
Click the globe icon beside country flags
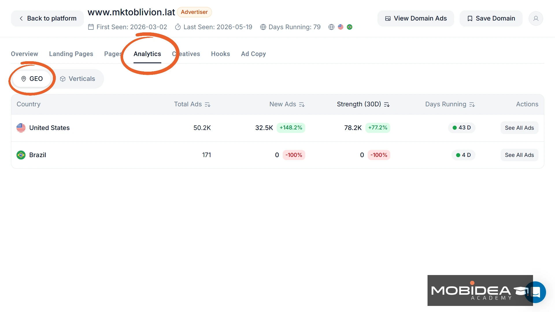331,27
